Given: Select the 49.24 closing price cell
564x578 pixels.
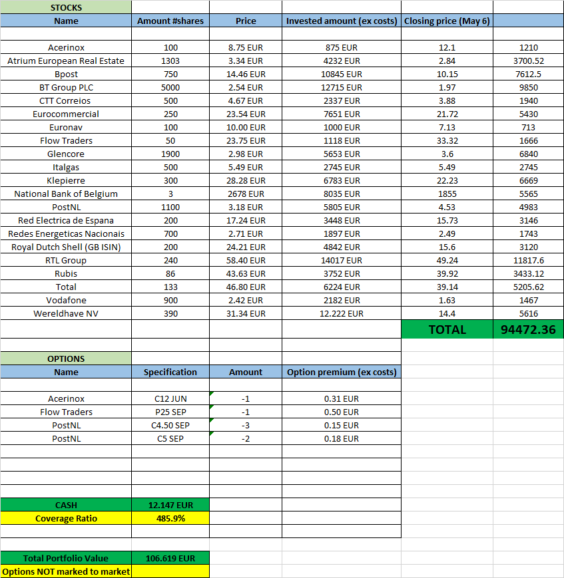Looking at the screenshot, I should click(447, 259).
